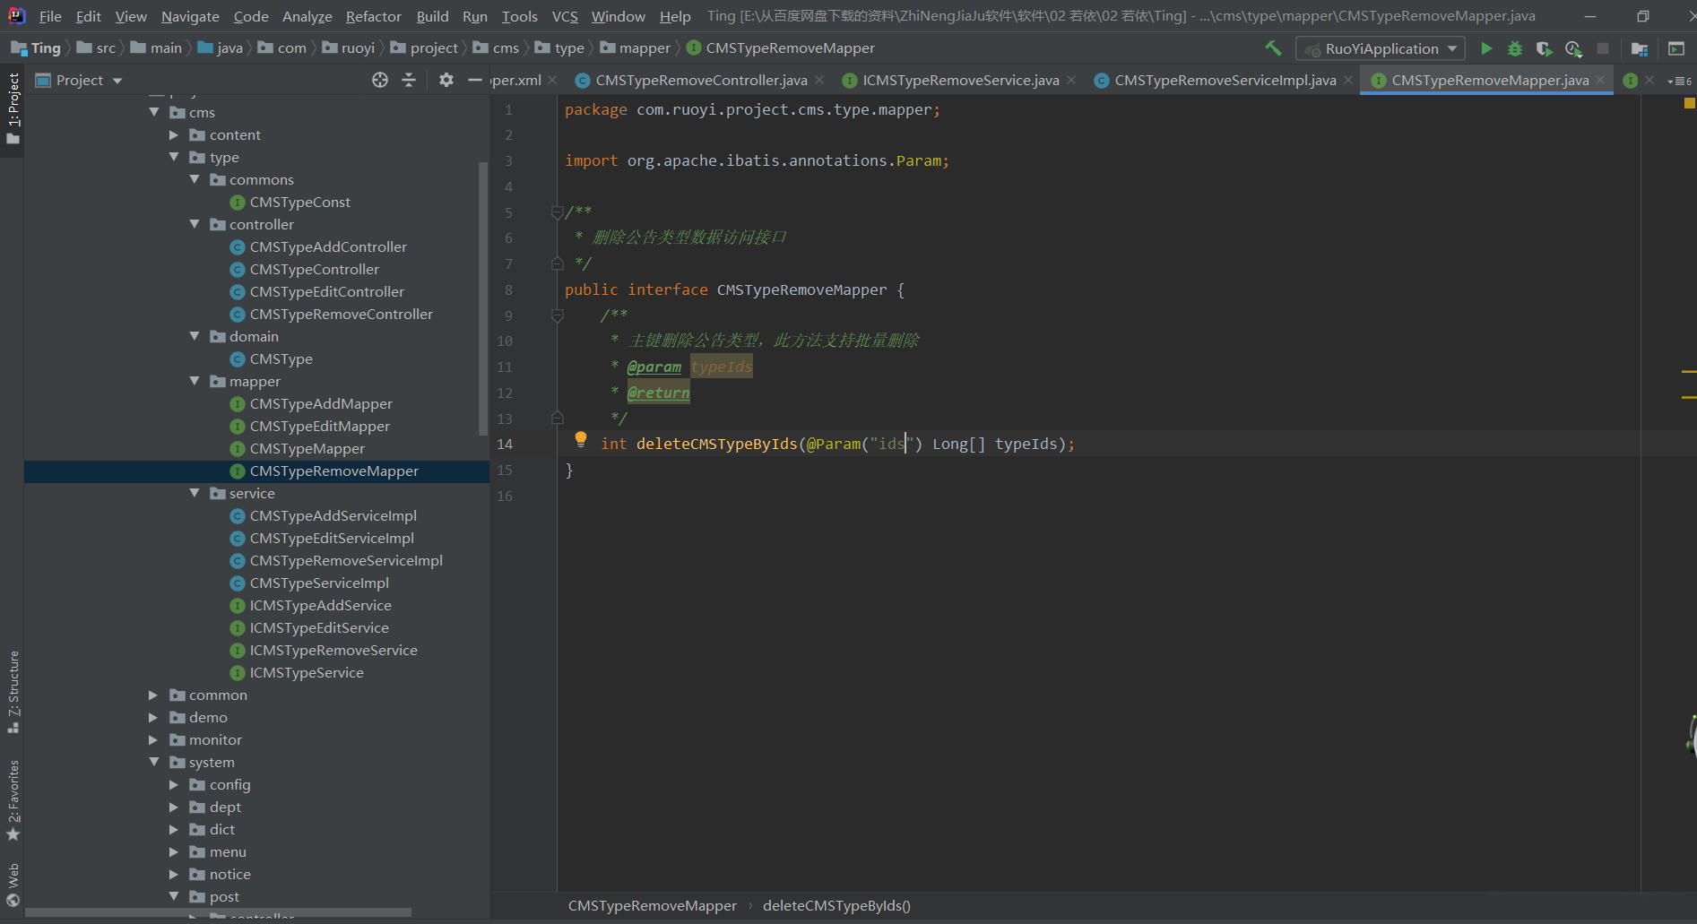Toggle the Structure tool window button

13,690
